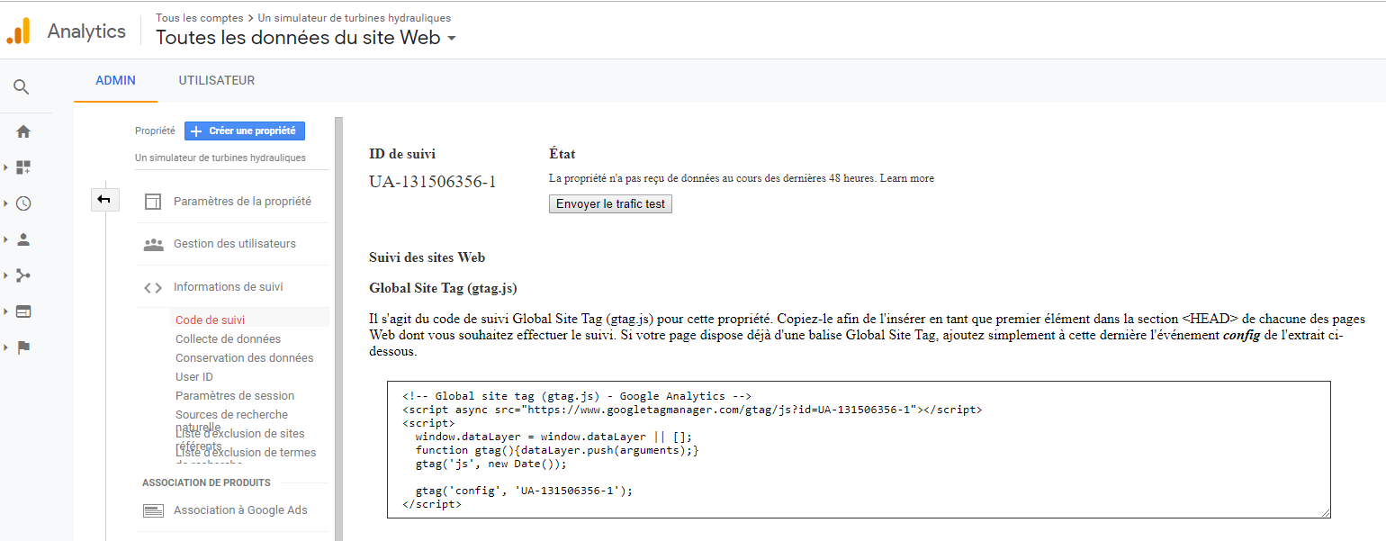Click the Suivi des sites Web heading

click(x=427, y=257)
